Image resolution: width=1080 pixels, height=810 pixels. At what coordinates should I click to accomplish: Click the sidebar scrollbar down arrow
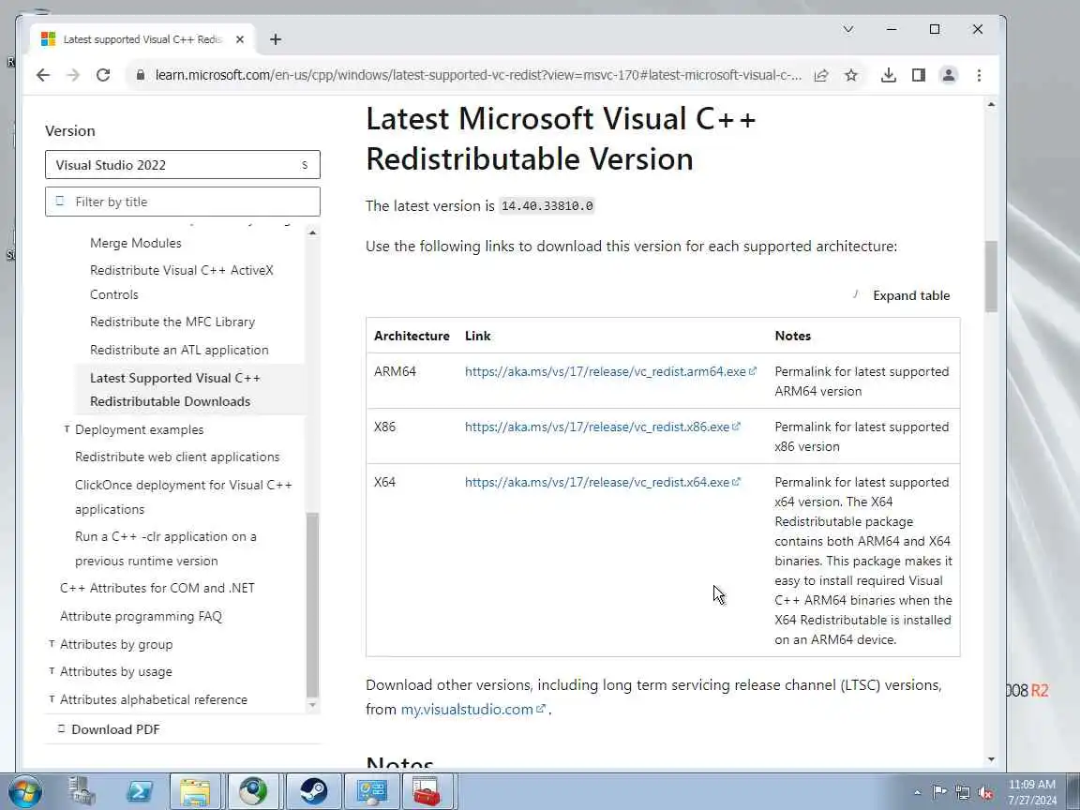313,705
